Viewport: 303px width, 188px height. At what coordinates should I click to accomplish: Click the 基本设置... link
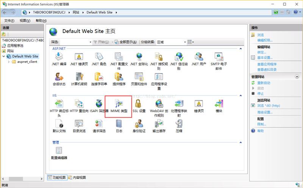(265, 58)
